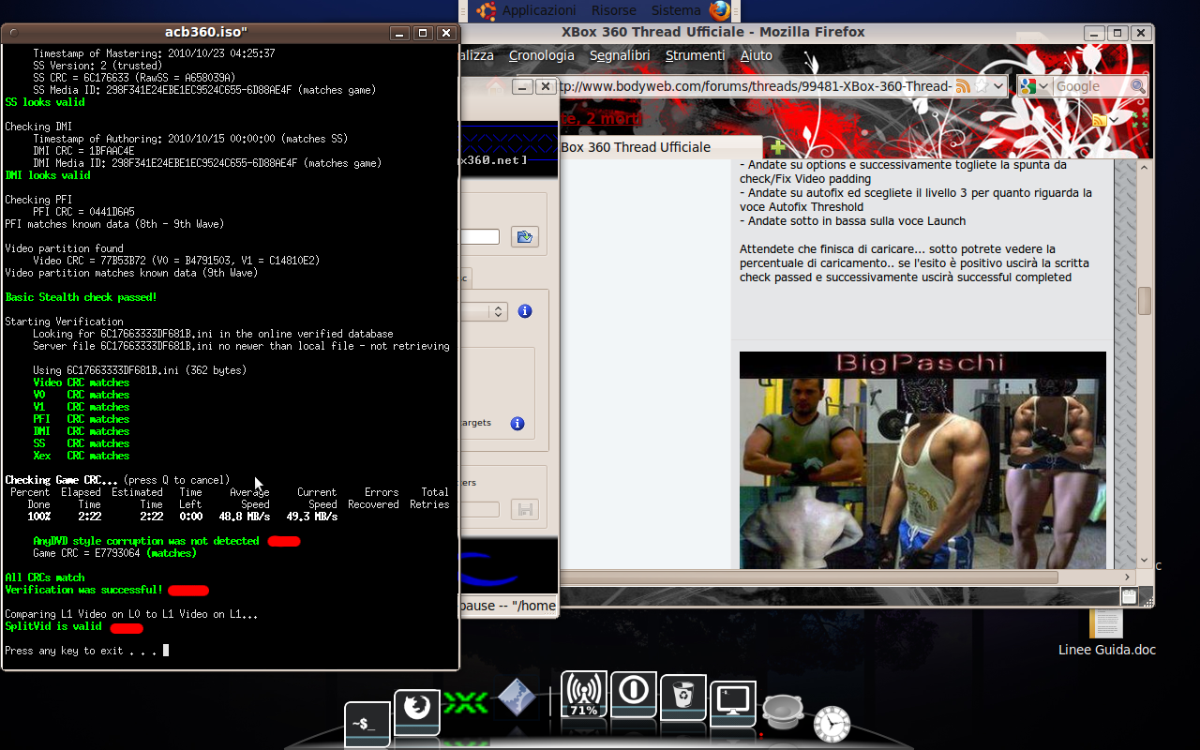Open the Segnalibri menu
The width and height of the screenshot is (1200, 750).
click(x=620, y=55)
